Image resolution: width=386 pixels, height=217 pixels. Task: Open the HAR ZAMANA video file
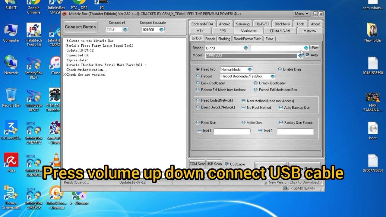pyautogui.click(x=373, y=102)
